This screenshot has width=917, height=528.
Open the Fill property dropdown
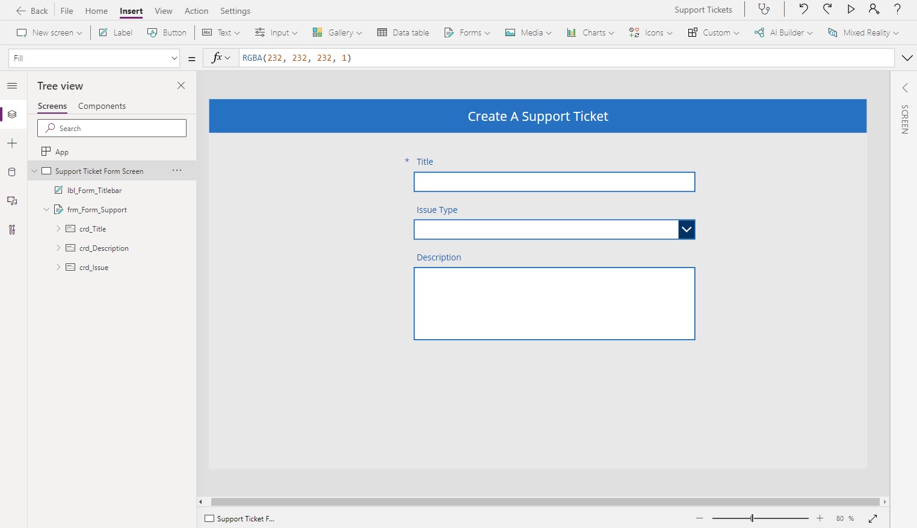(174, 58)
